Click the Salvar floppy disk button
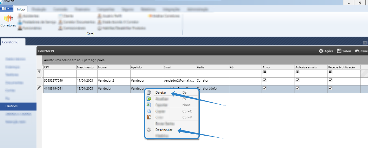This screenshot has height=148, width=368. pos(344,51)
